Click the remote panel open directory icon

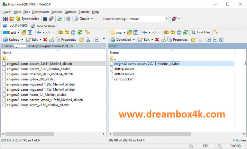point(130,32)
